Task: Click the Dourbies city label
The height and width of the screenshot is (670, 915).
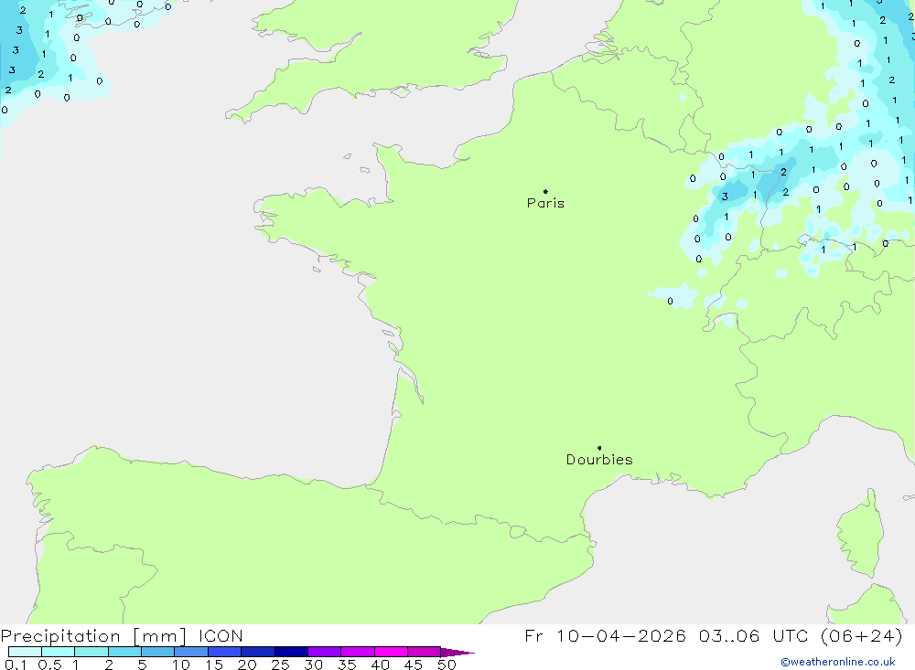Action: pyautogui.click(x=599, y=460)
